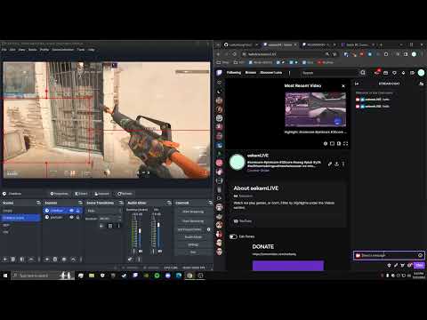Collapse the Stream Chat panel arrow

[357, 84]
